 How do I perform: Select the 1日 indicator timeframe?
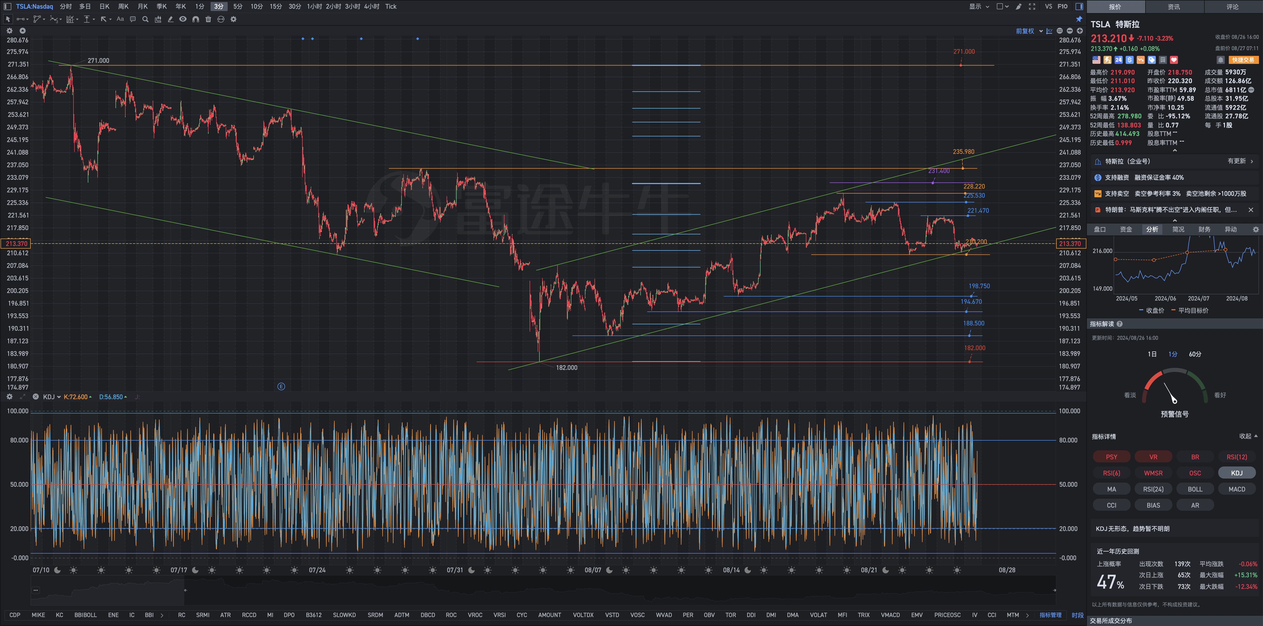(x=1152, y=354)
